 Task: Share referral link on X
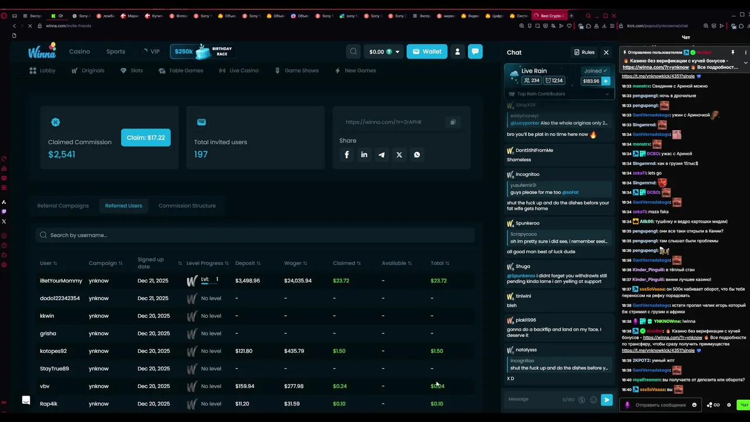[x=400, y=155]
